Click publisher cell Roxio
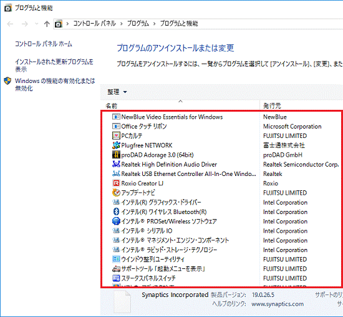The width and height of the screenshot is (343, 317). [x=271, y=183]
